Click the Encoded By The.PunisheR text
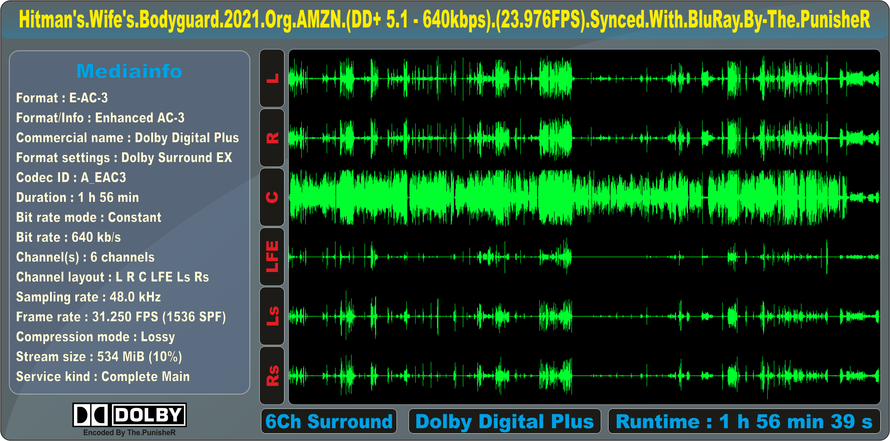 pyautogui.click(x=129, y=433)
